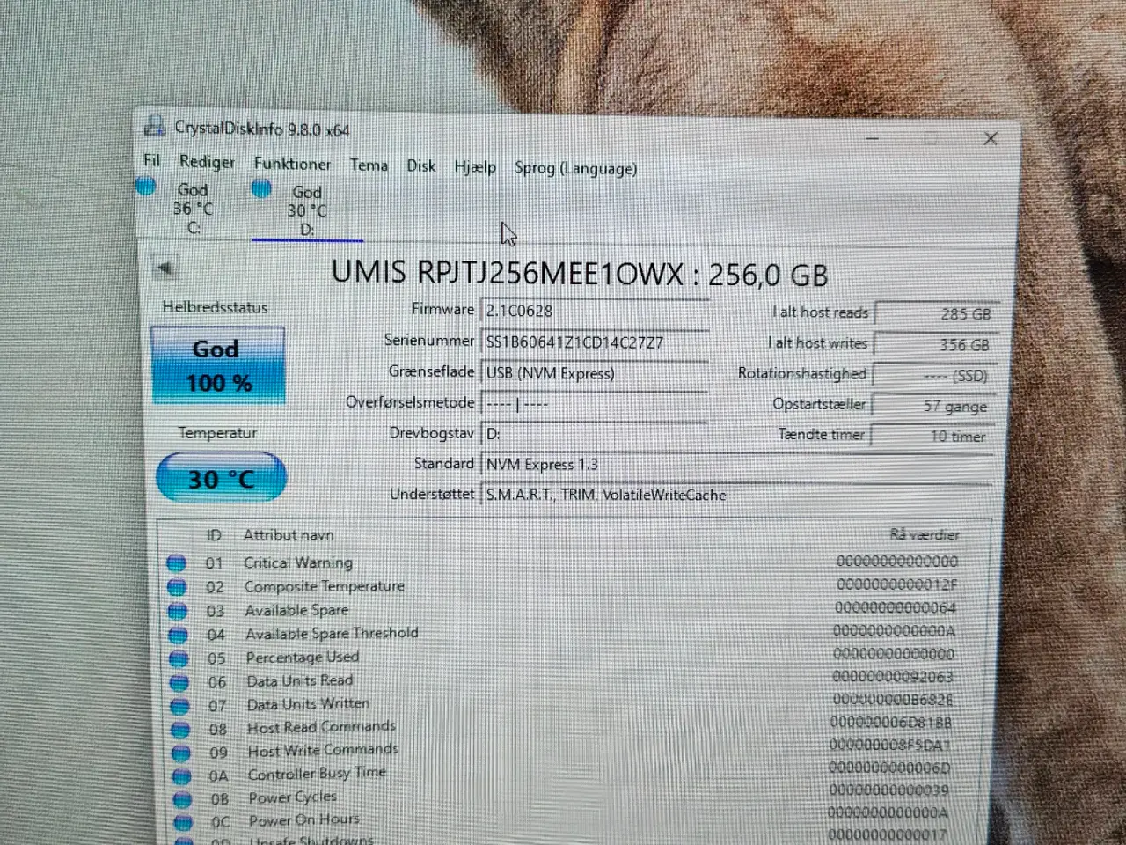Click the Rå værdier column header
This screenshot has width=1126, height=845.
925,534
